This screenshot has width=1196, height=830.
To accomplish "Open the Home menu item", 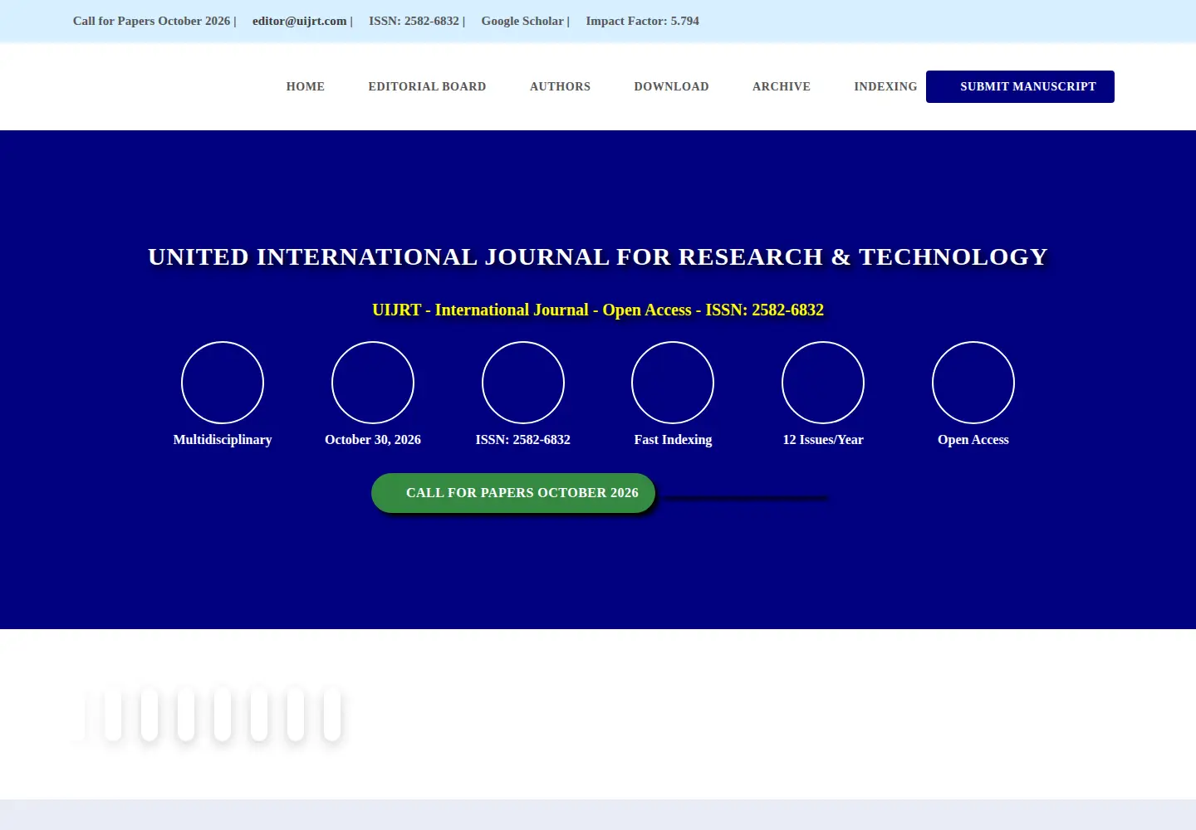I will pyautogui.click(x=305, y=86).
